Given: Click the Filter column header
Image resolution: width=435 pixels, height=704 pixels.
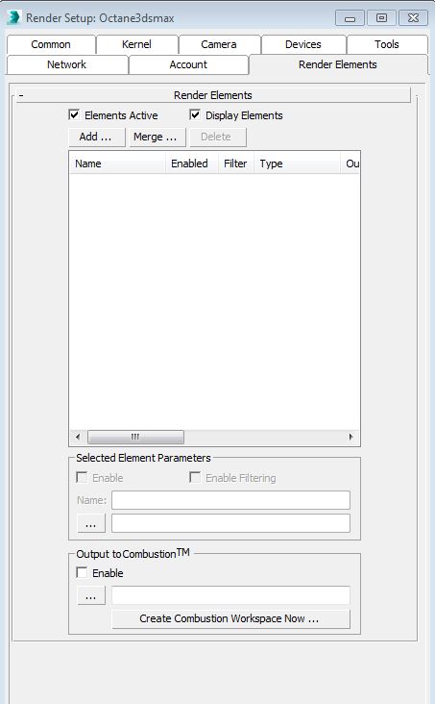Looking at the screenshot, I should point(236,163).
